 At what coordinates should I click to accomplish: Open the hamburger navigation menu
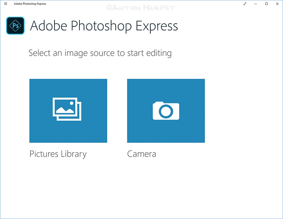point(6,4)
